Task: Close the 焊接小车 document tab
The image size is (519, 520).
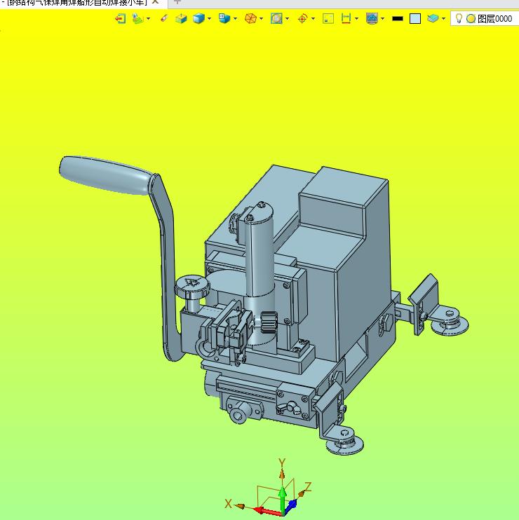Action: pos(155,2)
